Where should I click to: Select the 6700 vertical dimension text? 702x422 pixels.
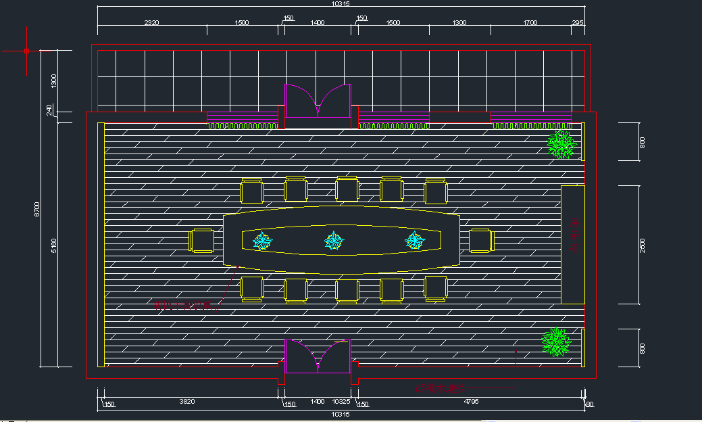[x=37, y=210]
